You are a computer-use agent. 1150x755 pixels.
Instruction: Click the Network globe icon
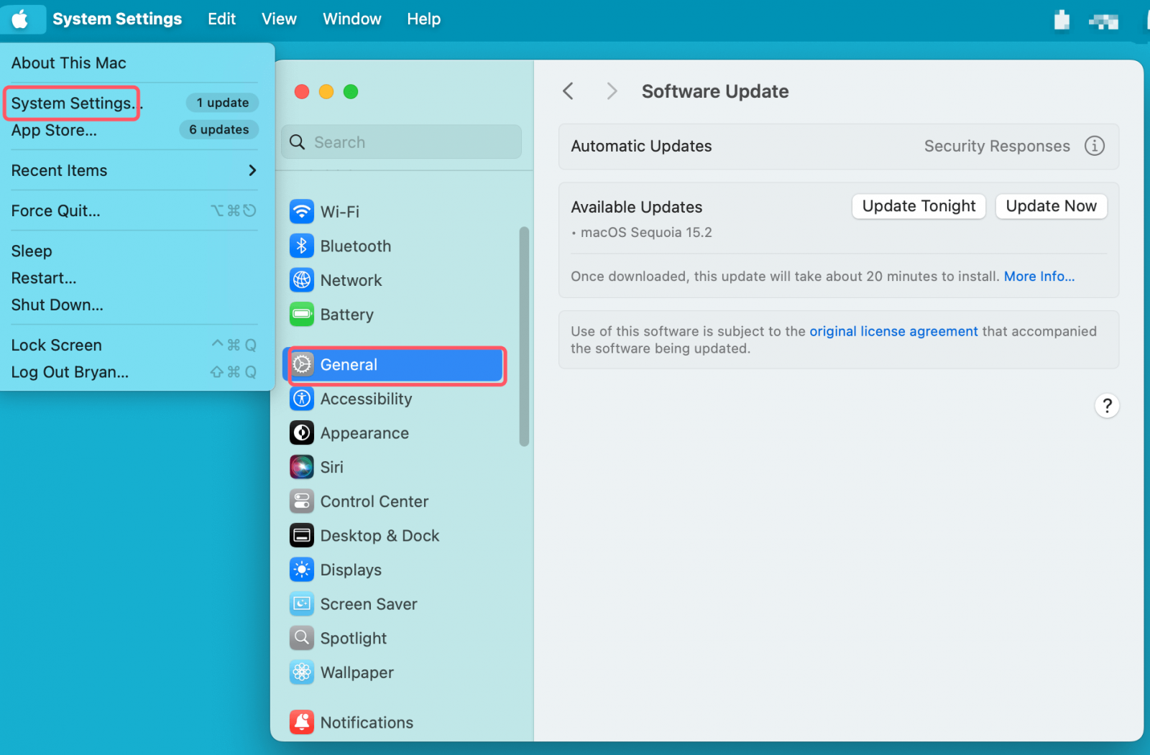302,280
